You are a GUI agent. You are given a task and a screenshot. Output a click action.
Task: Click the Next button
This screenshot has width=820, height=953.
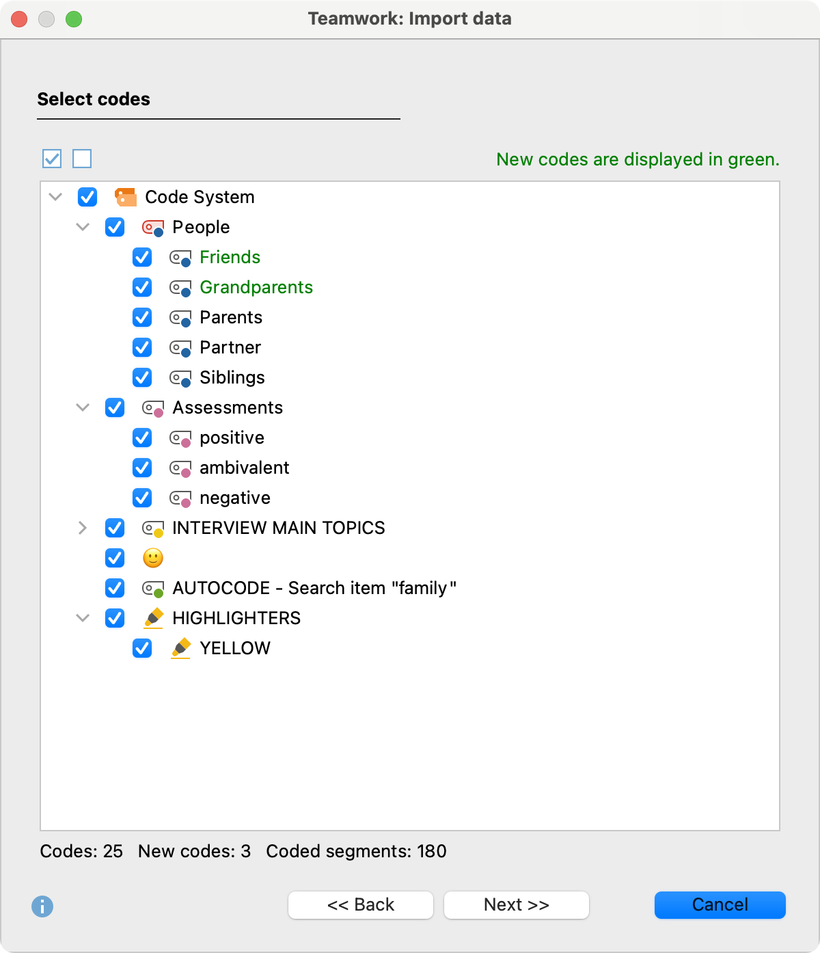click(x=516, y=904)
